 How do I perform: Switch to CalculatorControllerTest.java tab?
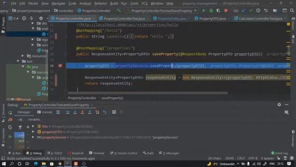click(x=260, y=19)
